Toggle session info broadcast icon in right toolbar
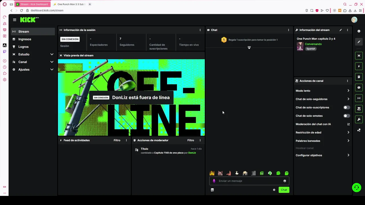 coord(359,98)
